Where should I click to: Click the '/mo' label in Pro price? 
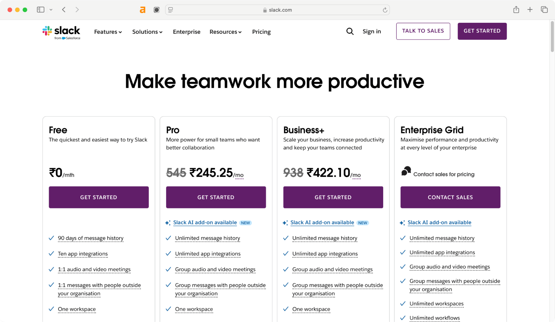[x=239, y=175]
